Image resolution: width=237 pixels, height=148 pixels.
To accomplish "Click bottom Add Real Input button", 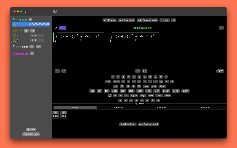I will pyautogui.click(x=128, y=124).
